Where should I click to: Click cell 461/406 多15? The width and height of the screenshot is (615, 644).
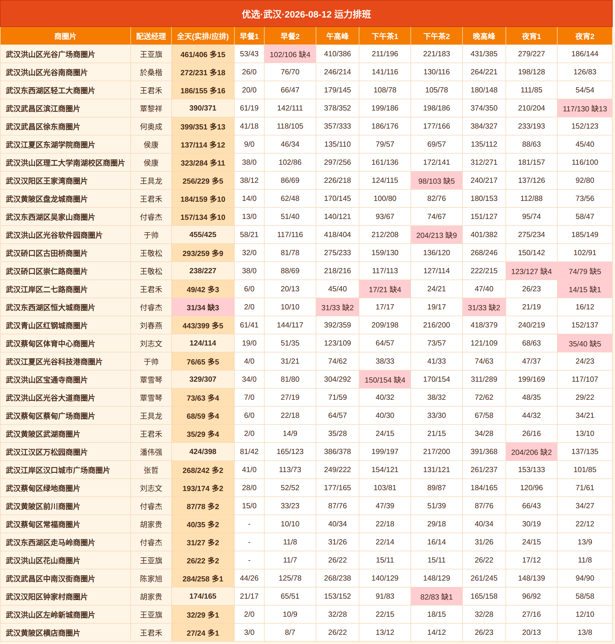coord(203,54)
